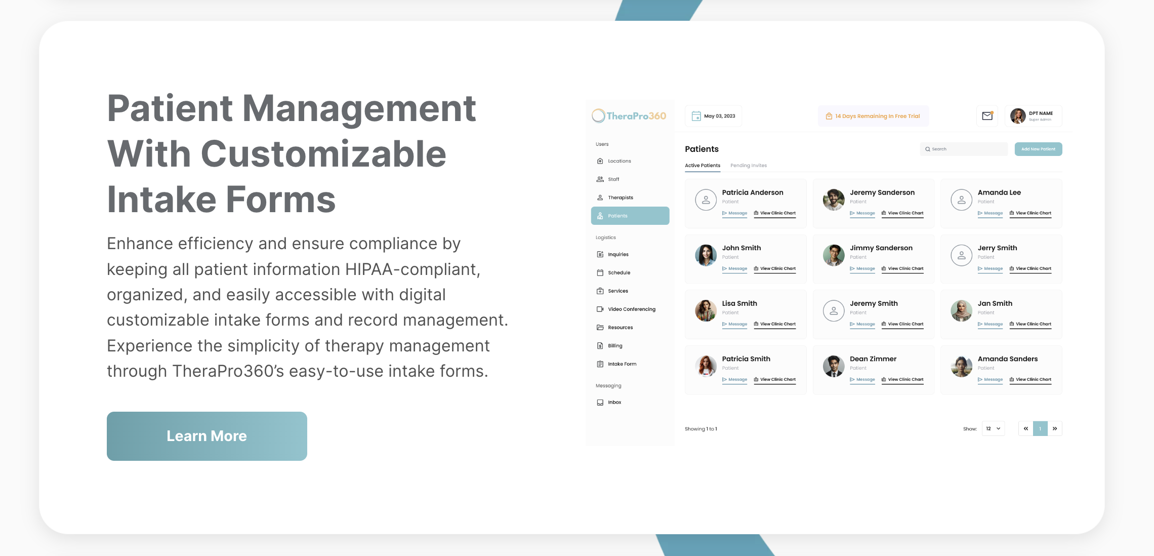Click the calendar icon beside May 03, 2023
Image resolution: width=1154 pixels, height=556 pixels.
tap(696, 116)
